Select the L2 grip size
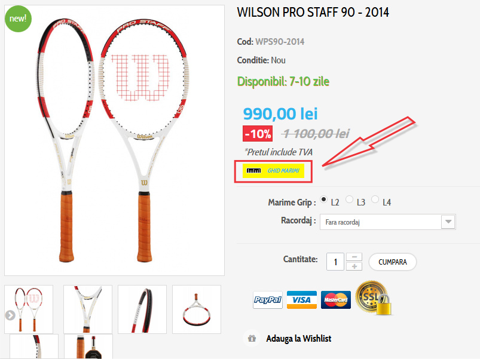This screenshot has height=359, width=480. pyautogui.click(x=323, y=200)
